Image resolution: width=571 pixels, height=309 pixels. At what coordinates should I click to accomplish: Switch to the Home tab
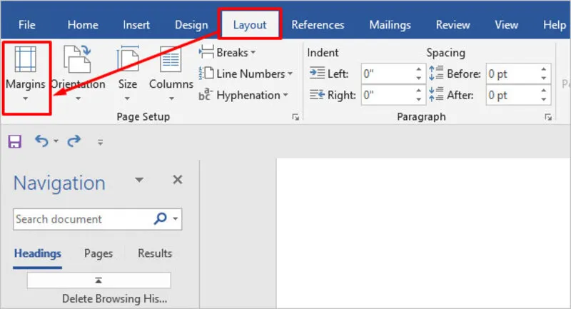[83, 25]
